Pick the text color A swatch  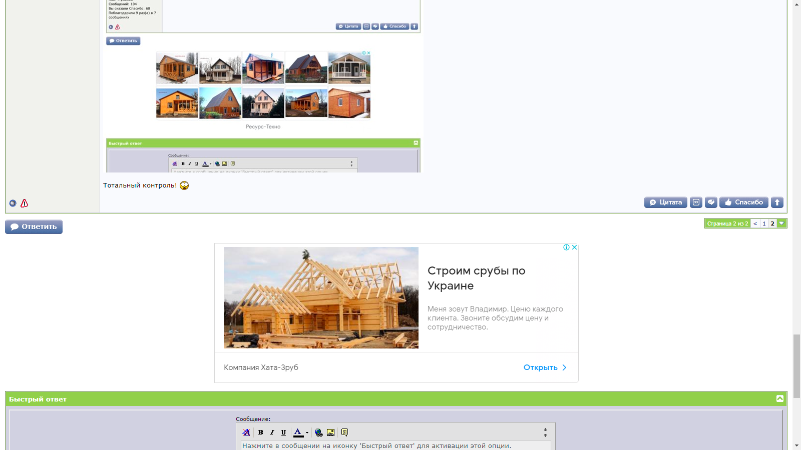[x=298, y=432]
